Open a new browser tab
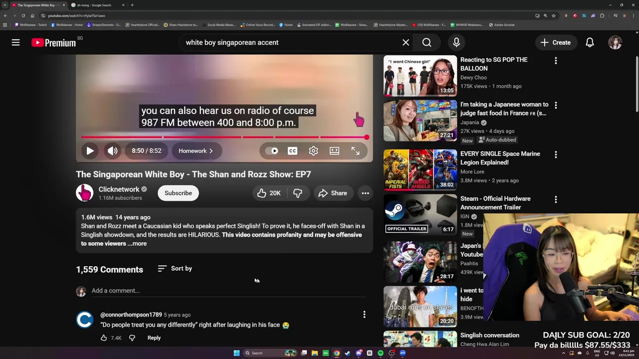Image resolution: width=639 pixels, height=359 pixels. click(132, 5)
